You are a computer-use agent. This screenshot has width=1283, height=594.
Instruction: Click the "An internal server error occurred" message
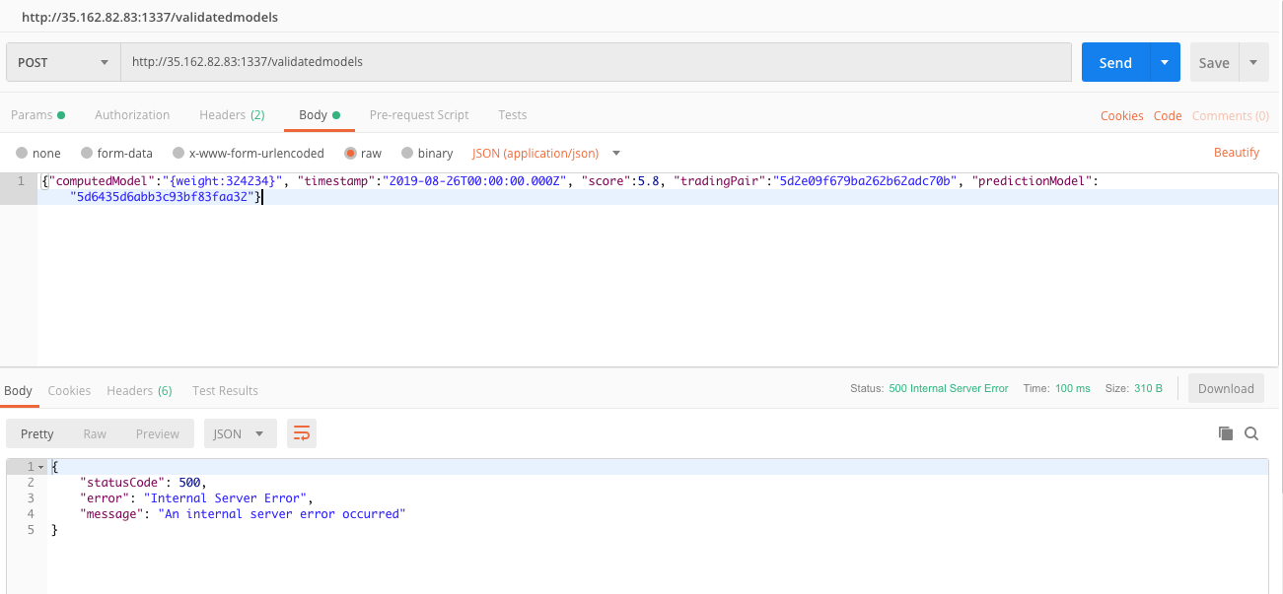(x=282, y=514)
